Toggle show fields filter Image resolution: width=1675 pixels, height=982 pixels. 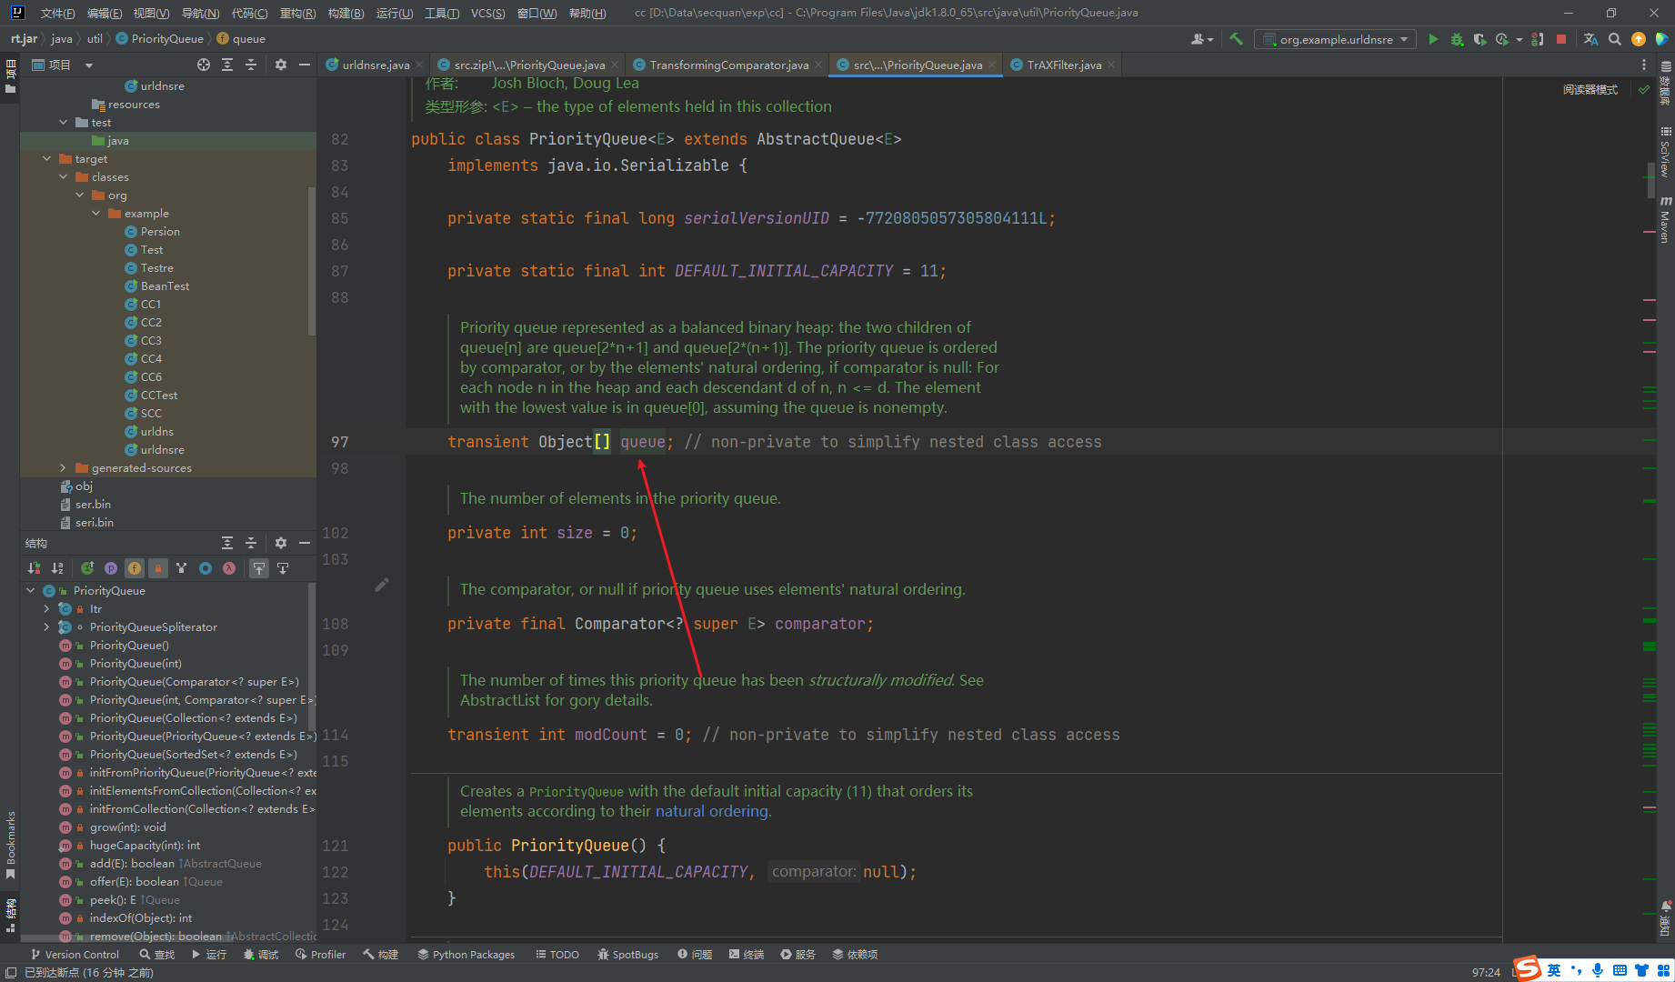point(135,568)
